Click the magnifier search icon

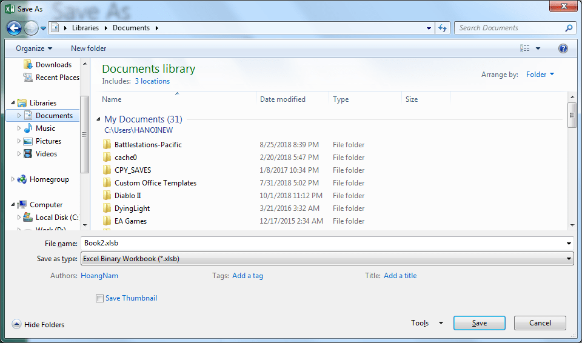click(x=569, y=28)
